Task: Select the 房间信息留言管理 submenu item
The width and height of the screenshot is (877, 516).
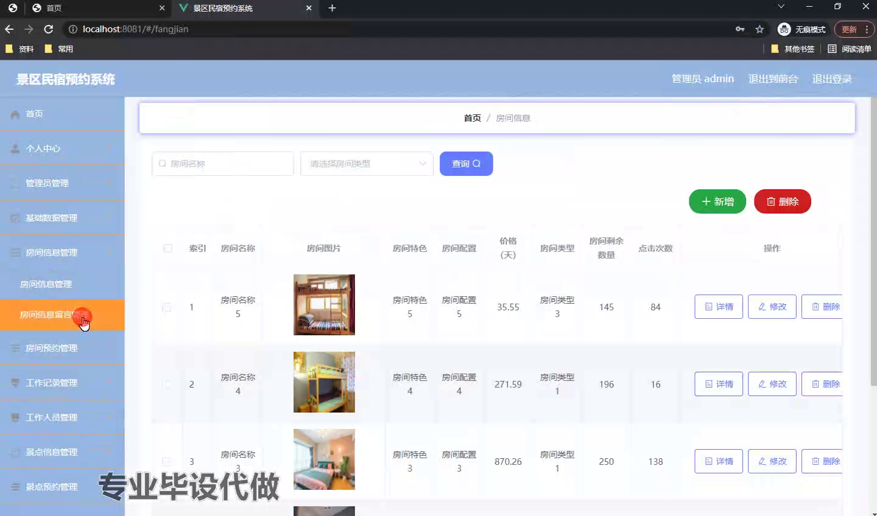Action: click(x=62, y=315)
